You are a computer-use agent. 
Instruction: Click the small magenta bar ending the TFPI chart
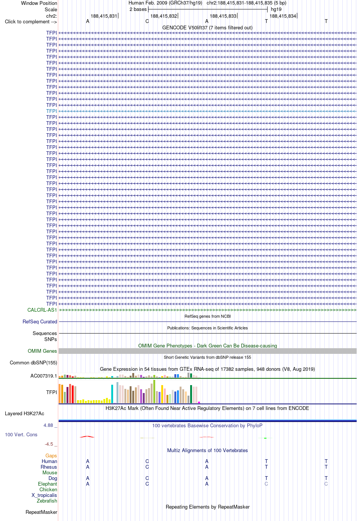point(199,402)
